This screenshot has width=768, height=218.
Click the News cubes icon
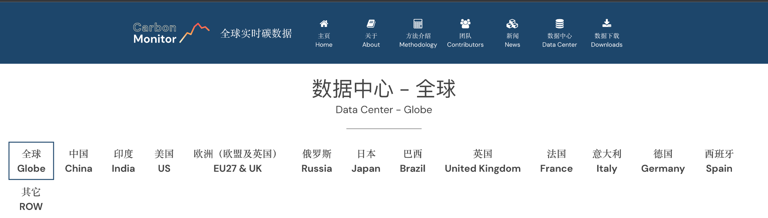point(512,24)
